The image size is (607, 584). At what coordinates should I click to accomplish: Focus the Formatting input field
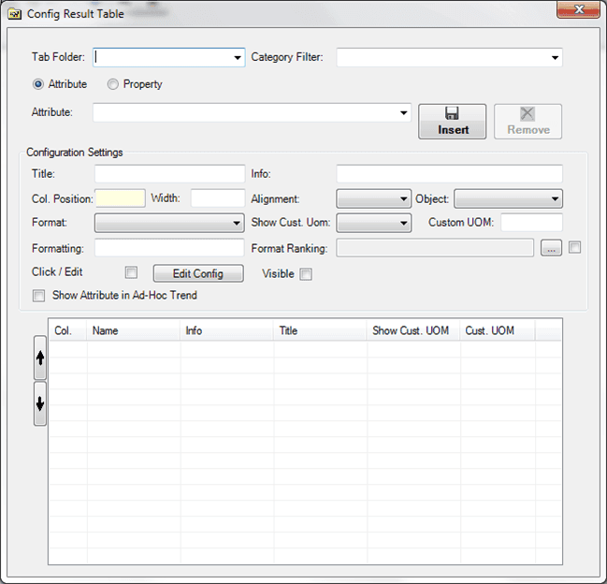(x=169, y=247)
